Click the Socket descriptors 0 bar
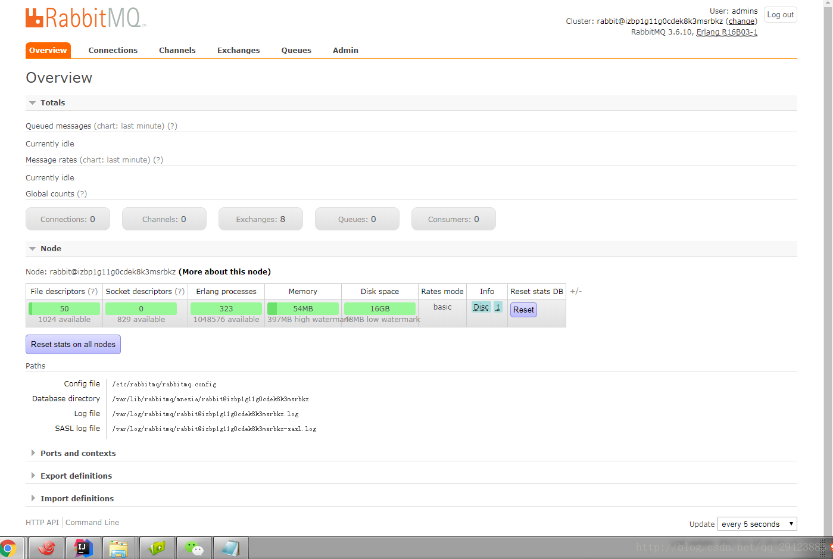Viewport: 833px width, 559px height. tap(141, 308)
